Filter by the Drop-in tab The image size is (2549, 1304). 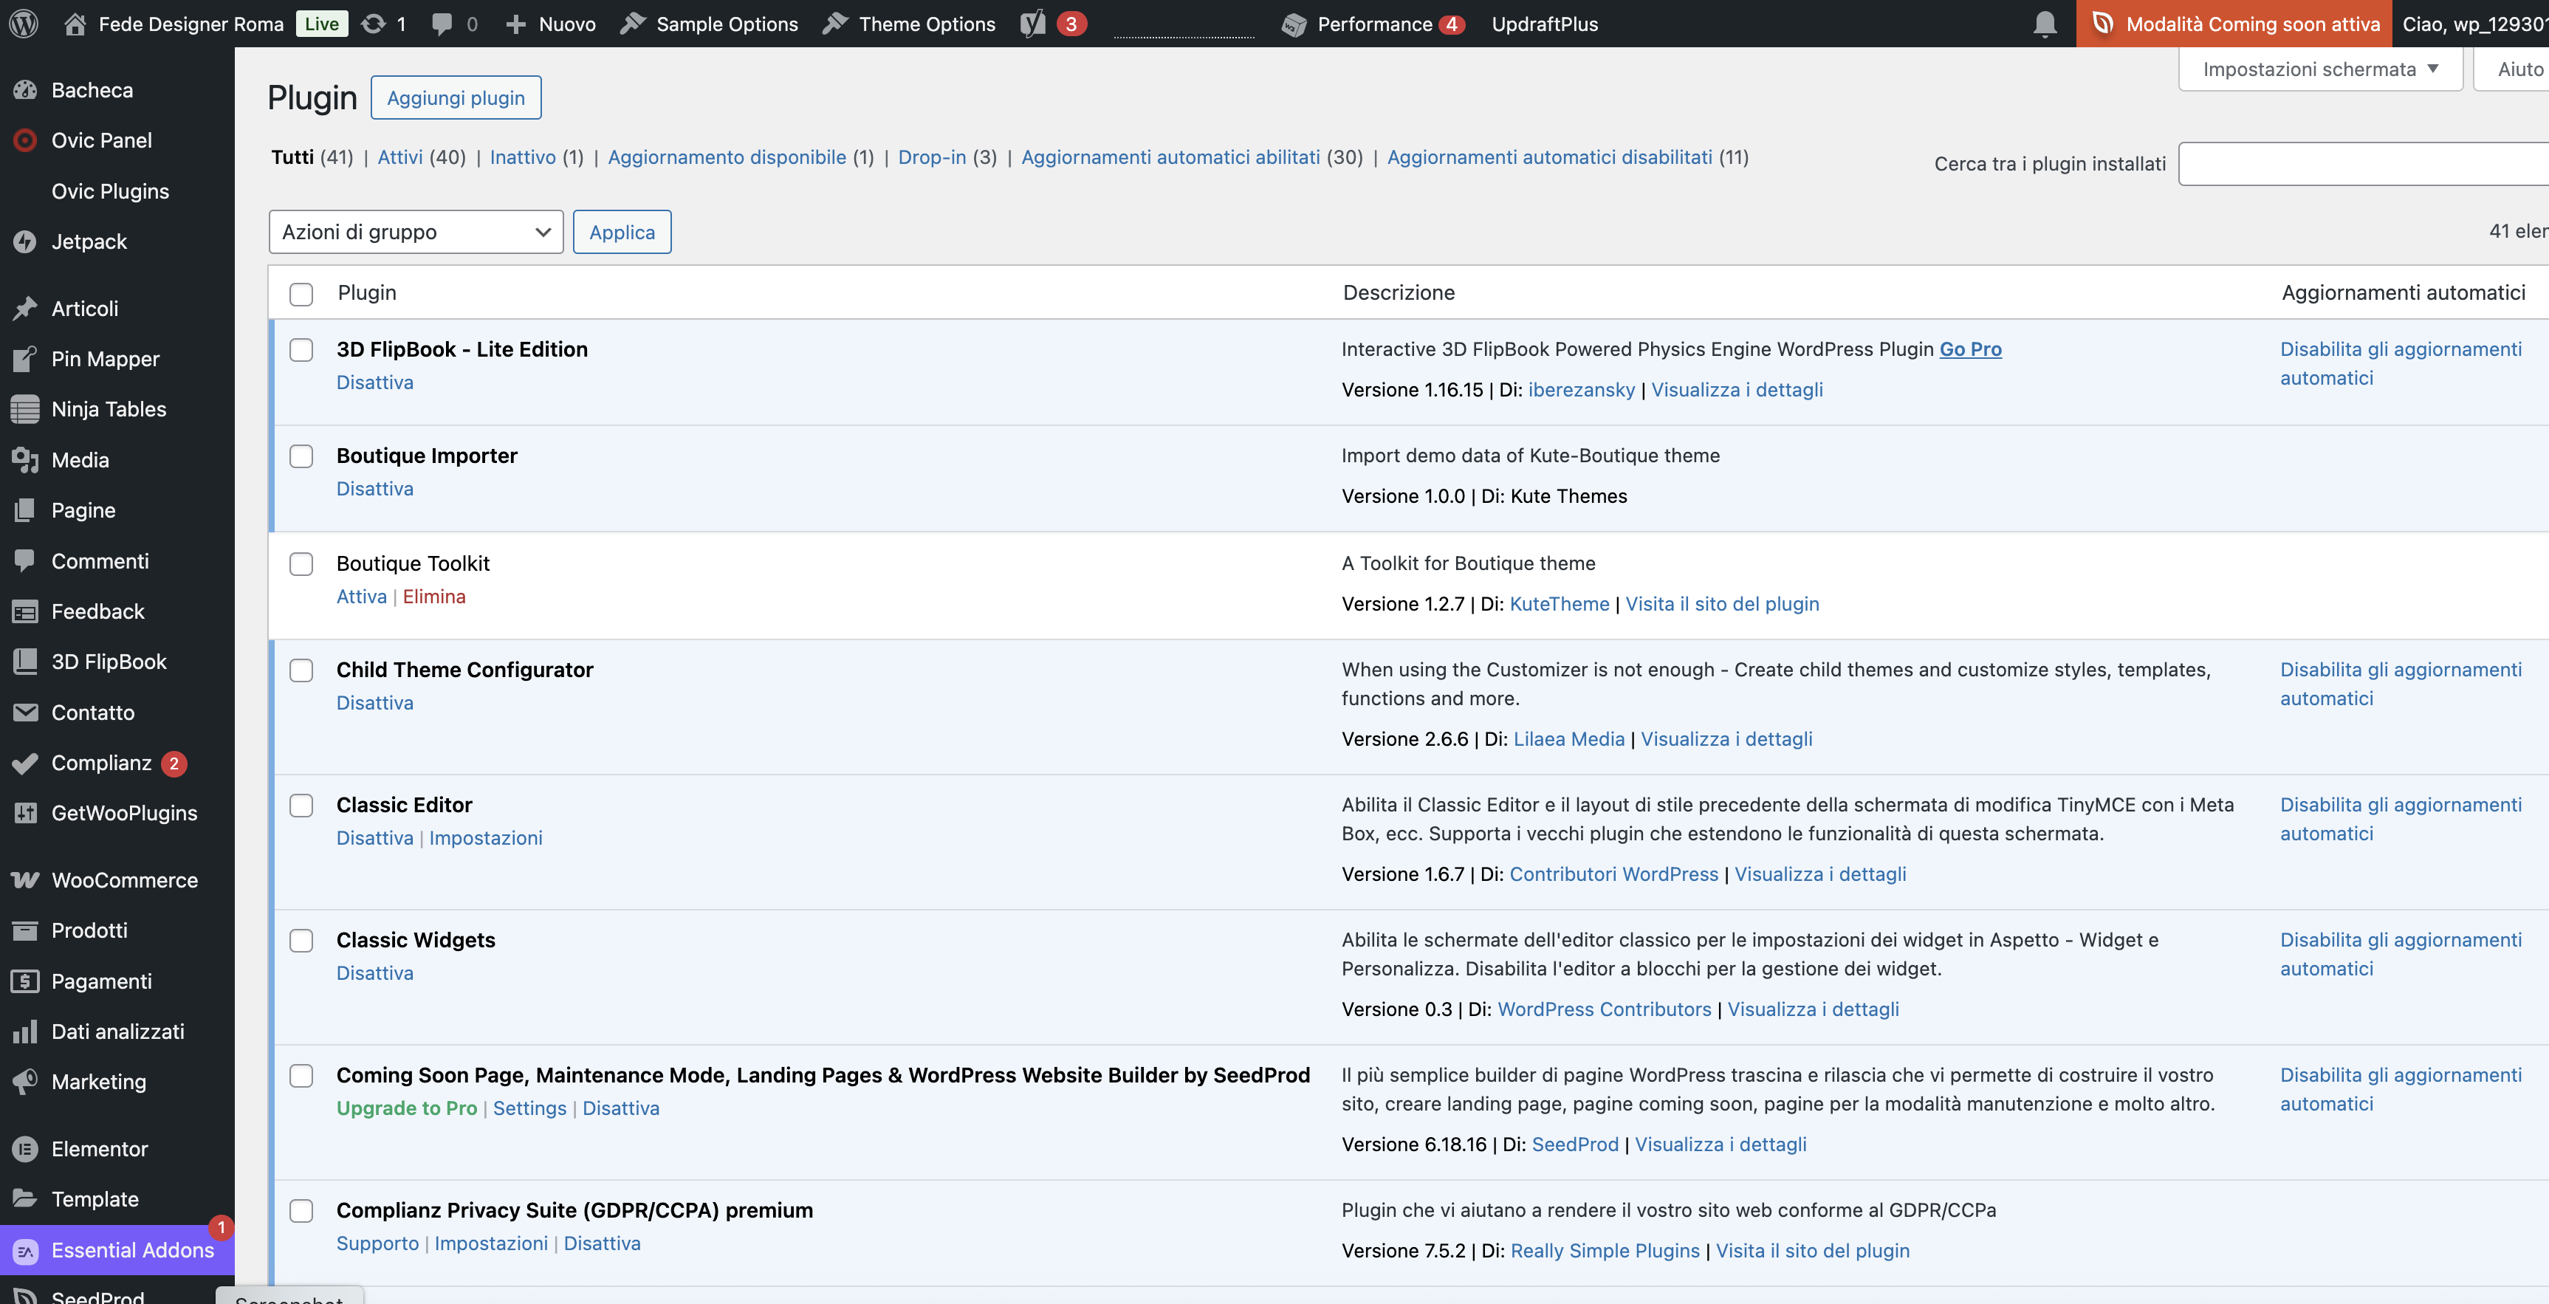point(931,157)
